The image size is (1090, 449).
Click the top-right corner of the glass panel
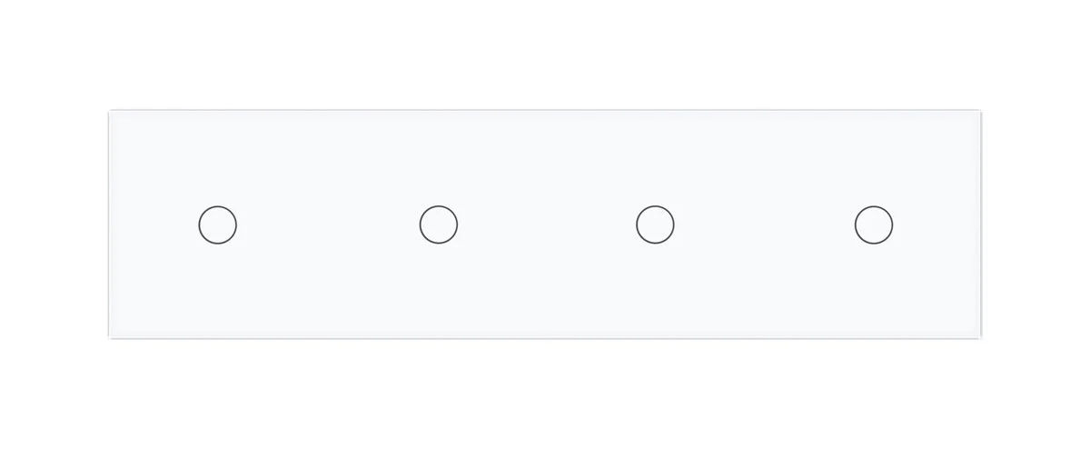(981, 112)
